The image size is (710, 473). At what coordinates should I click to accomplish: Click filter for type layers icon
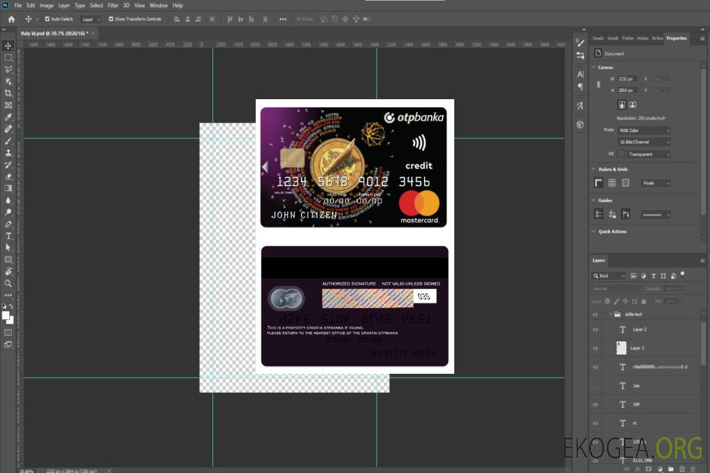pos(653,276)
